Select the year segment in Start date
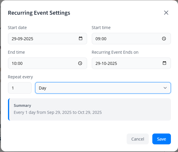The width and height of the screenshot is (178, 152). coord(29,38)
